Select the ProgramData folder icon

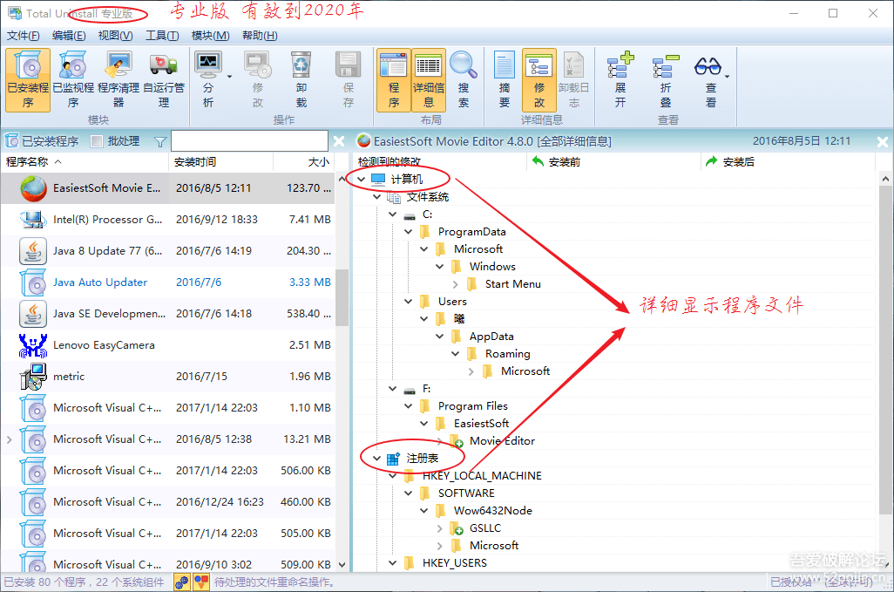pos(424,232)
